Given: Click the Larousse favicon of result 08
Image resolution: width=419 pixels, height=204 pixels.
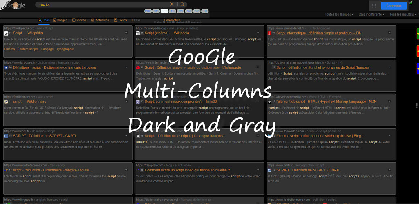Looking at the screenshot, I should click(x=6, y=67).
